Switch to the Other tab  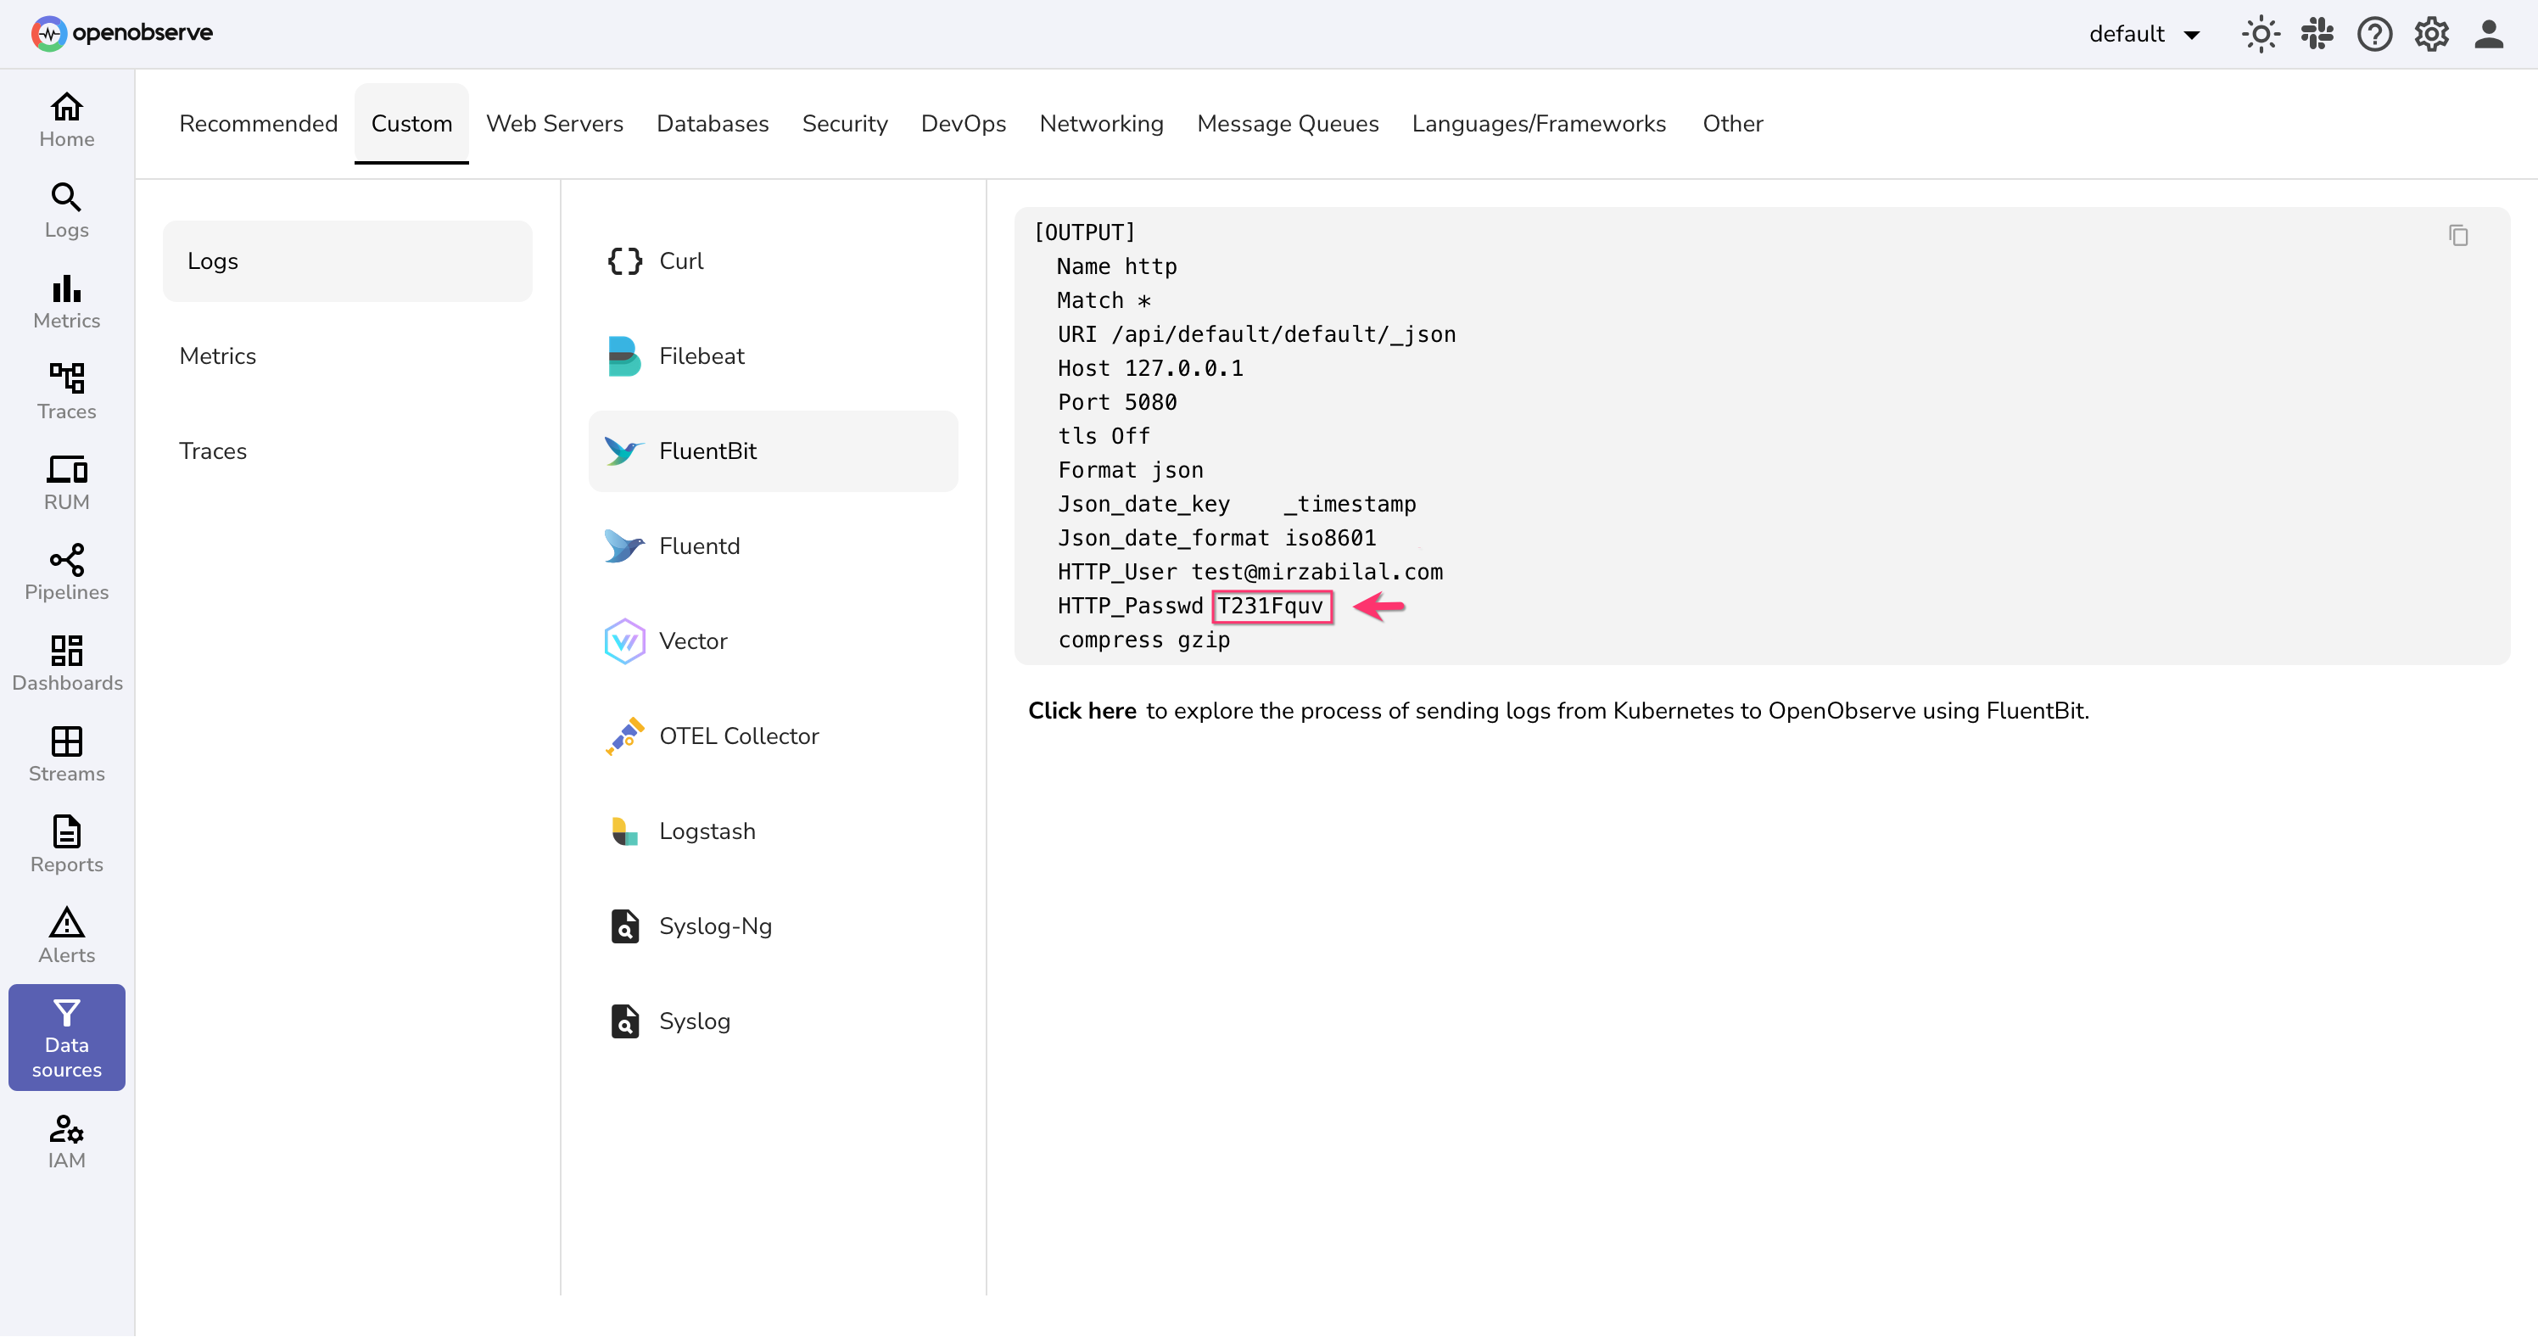coord(1732,123)
